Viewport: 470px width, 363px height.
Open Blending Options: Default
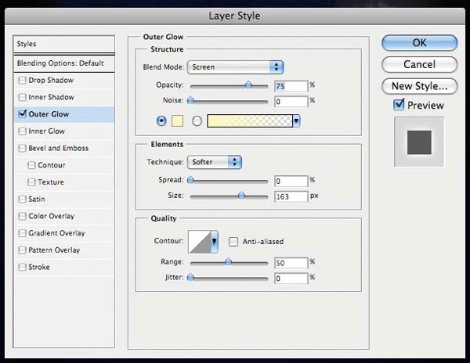(64, 63)
